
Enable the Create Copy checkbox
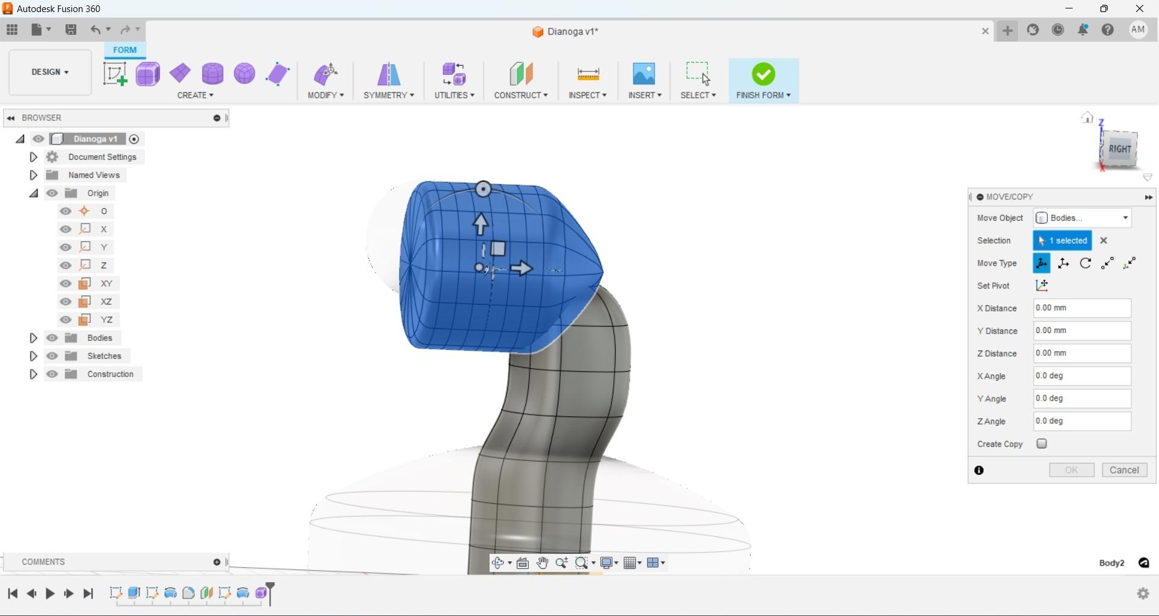click(1041, 443)
